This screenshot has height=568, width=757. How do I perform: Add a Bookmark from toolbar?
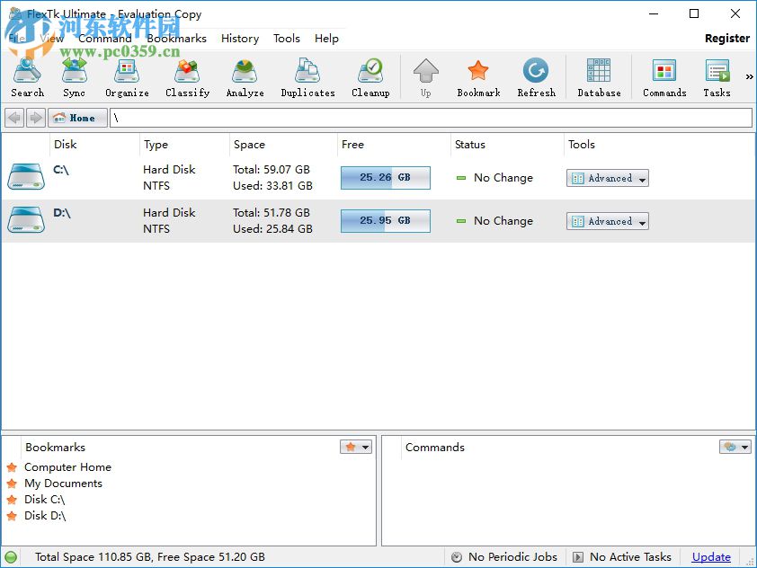pyautogui.click(x=478, y=78)
